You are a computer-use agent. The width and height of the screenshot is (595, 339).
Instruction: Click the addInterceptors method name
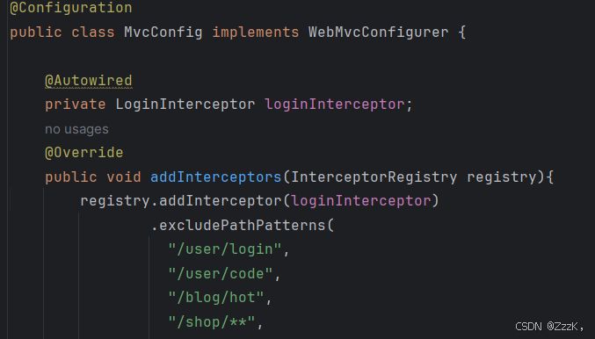click(216, 177)
